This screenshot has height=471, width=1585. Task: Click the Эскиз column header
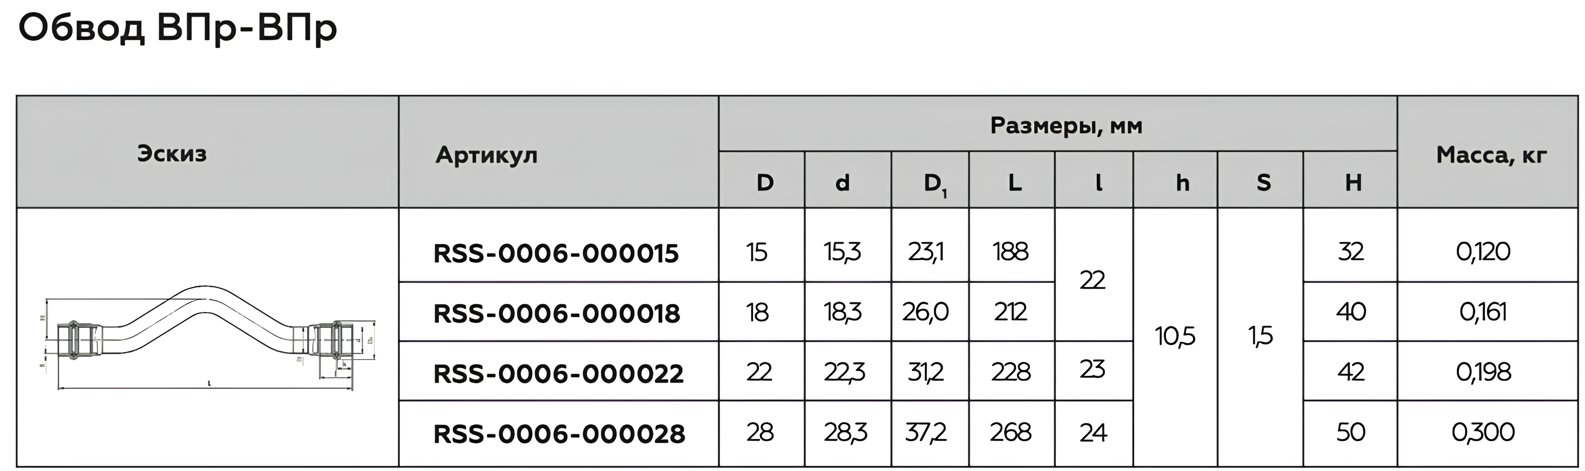(172, 153)
